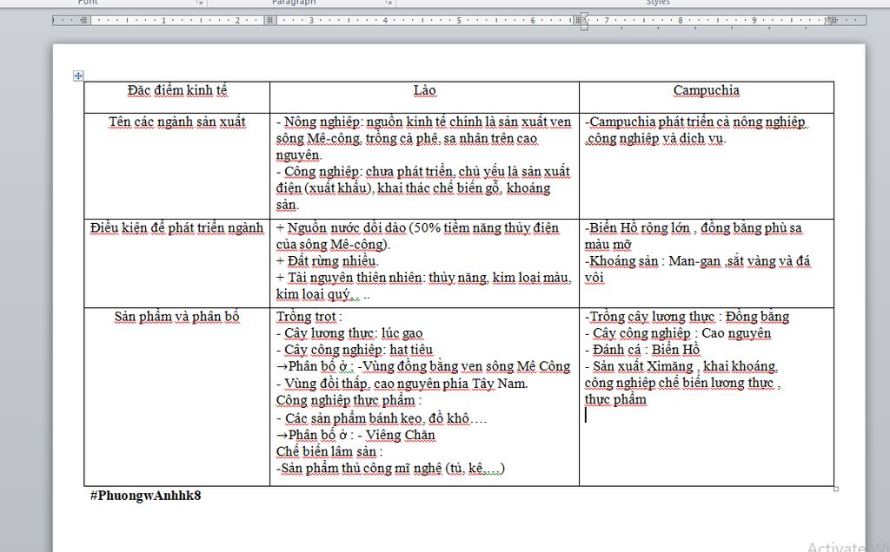Click the line '- Cây công nghiệp : Cao nguyên'
The height and width of the screenshot is (552, 890).
pyautogui.click(x=678, y=333)
